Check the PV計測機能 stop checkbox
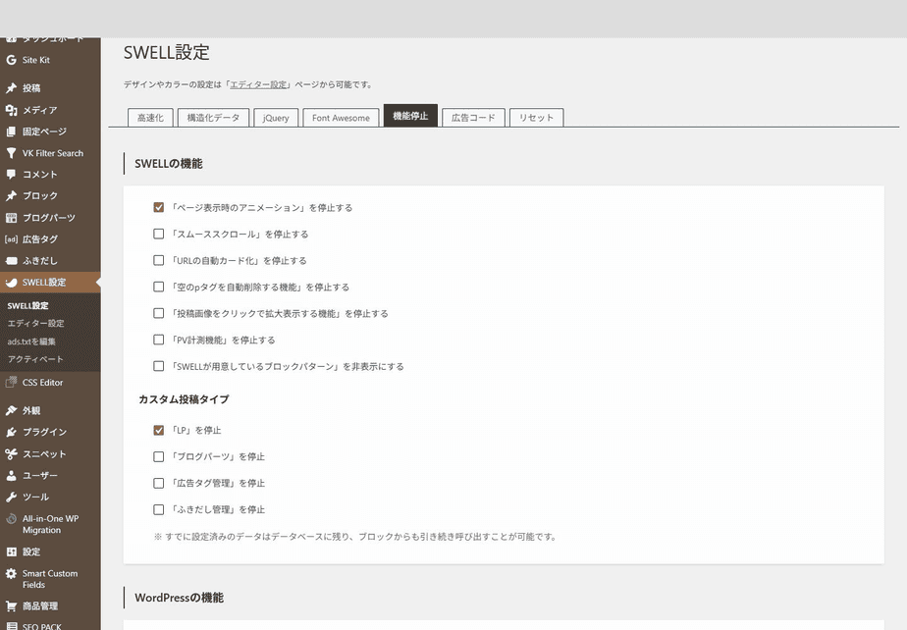Image resolution: width=907 pixels, height=630 pixels. click(158, 340)
